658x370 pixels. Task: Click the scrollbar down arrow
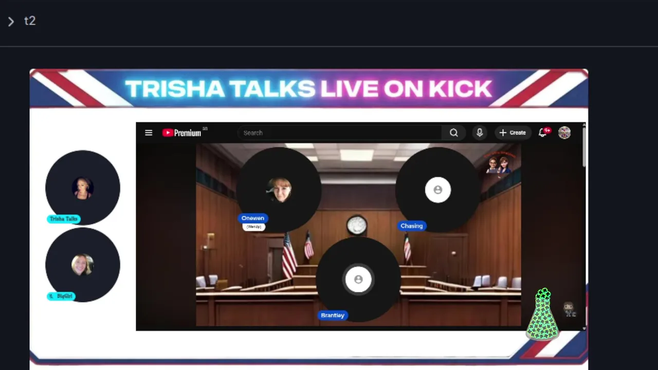tap(583, 328)
